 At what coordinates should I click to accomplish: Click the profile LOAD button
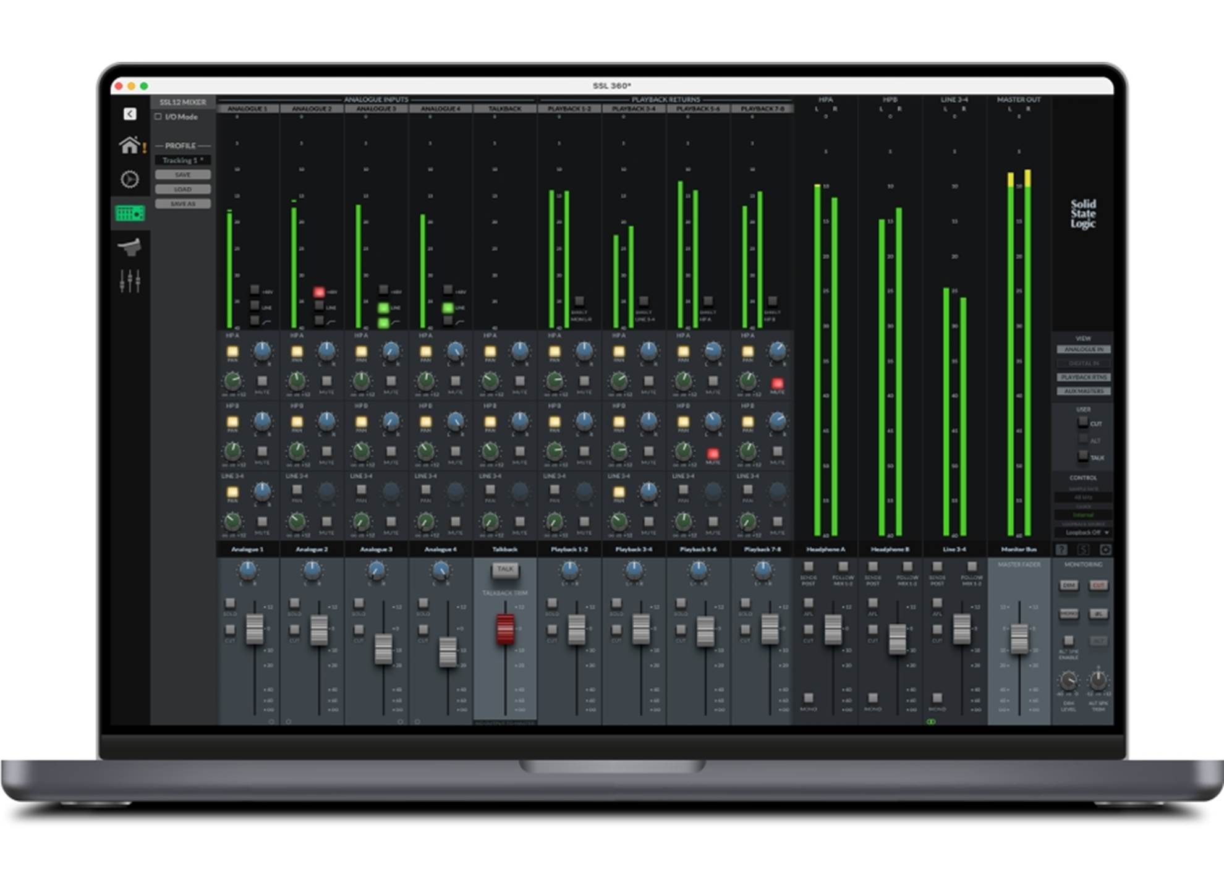182,189
